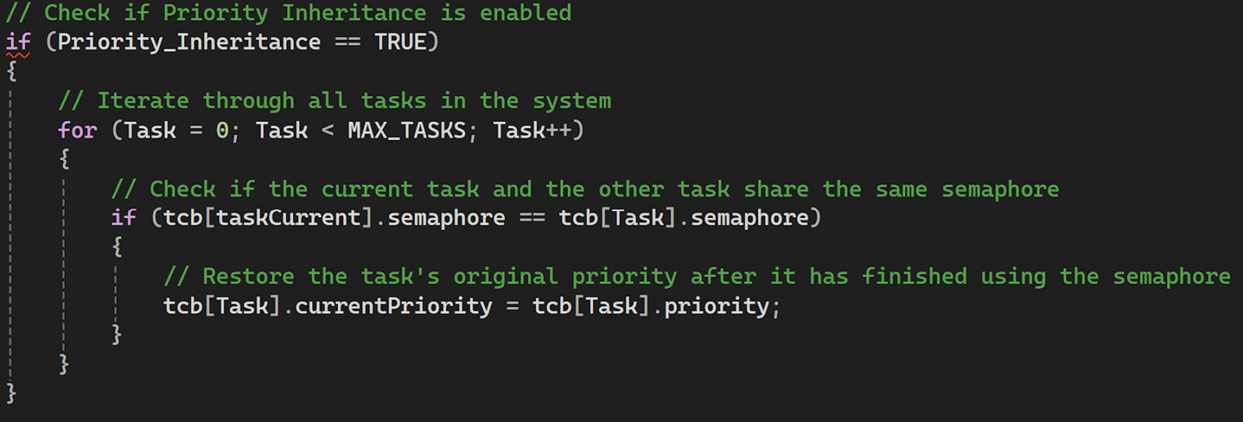Click the inner 'if' keyword before tcb[taskCurrent]
Viewport: 1243px width, 422px height.
tap(124, 218)
